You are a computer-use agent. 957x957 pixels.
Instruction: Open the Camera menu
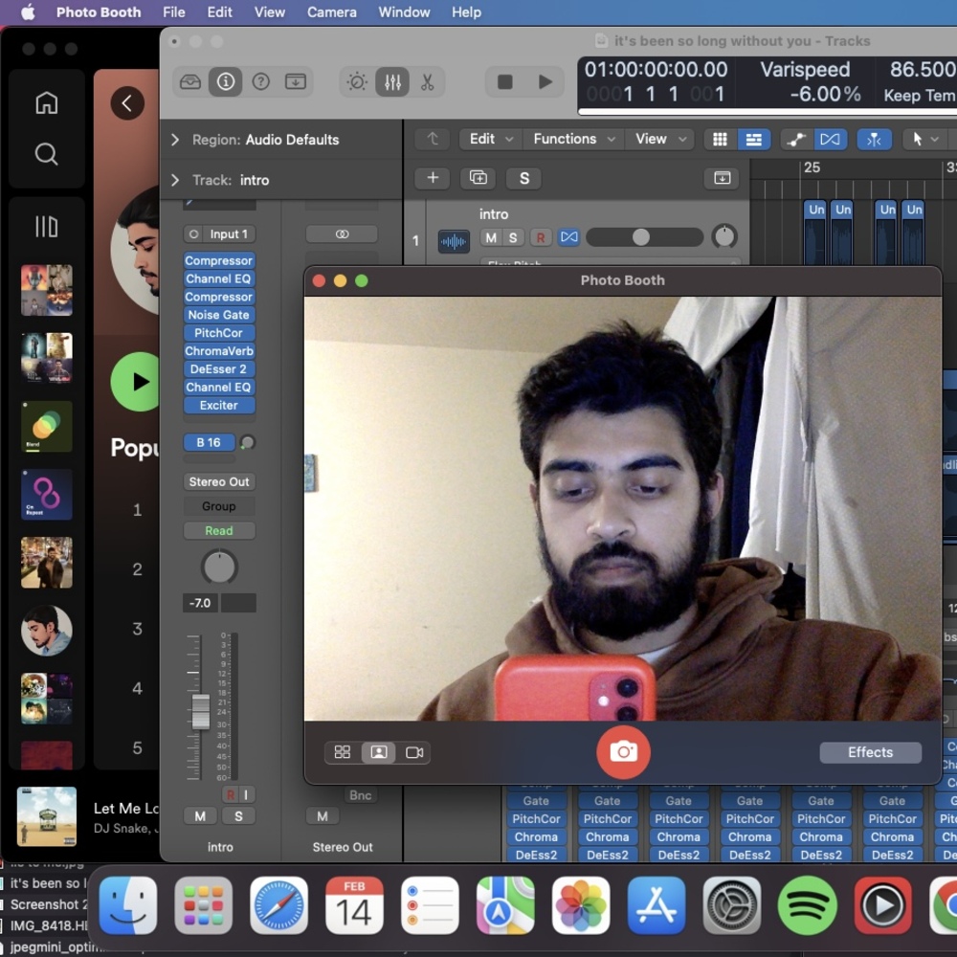click(331, 12)
